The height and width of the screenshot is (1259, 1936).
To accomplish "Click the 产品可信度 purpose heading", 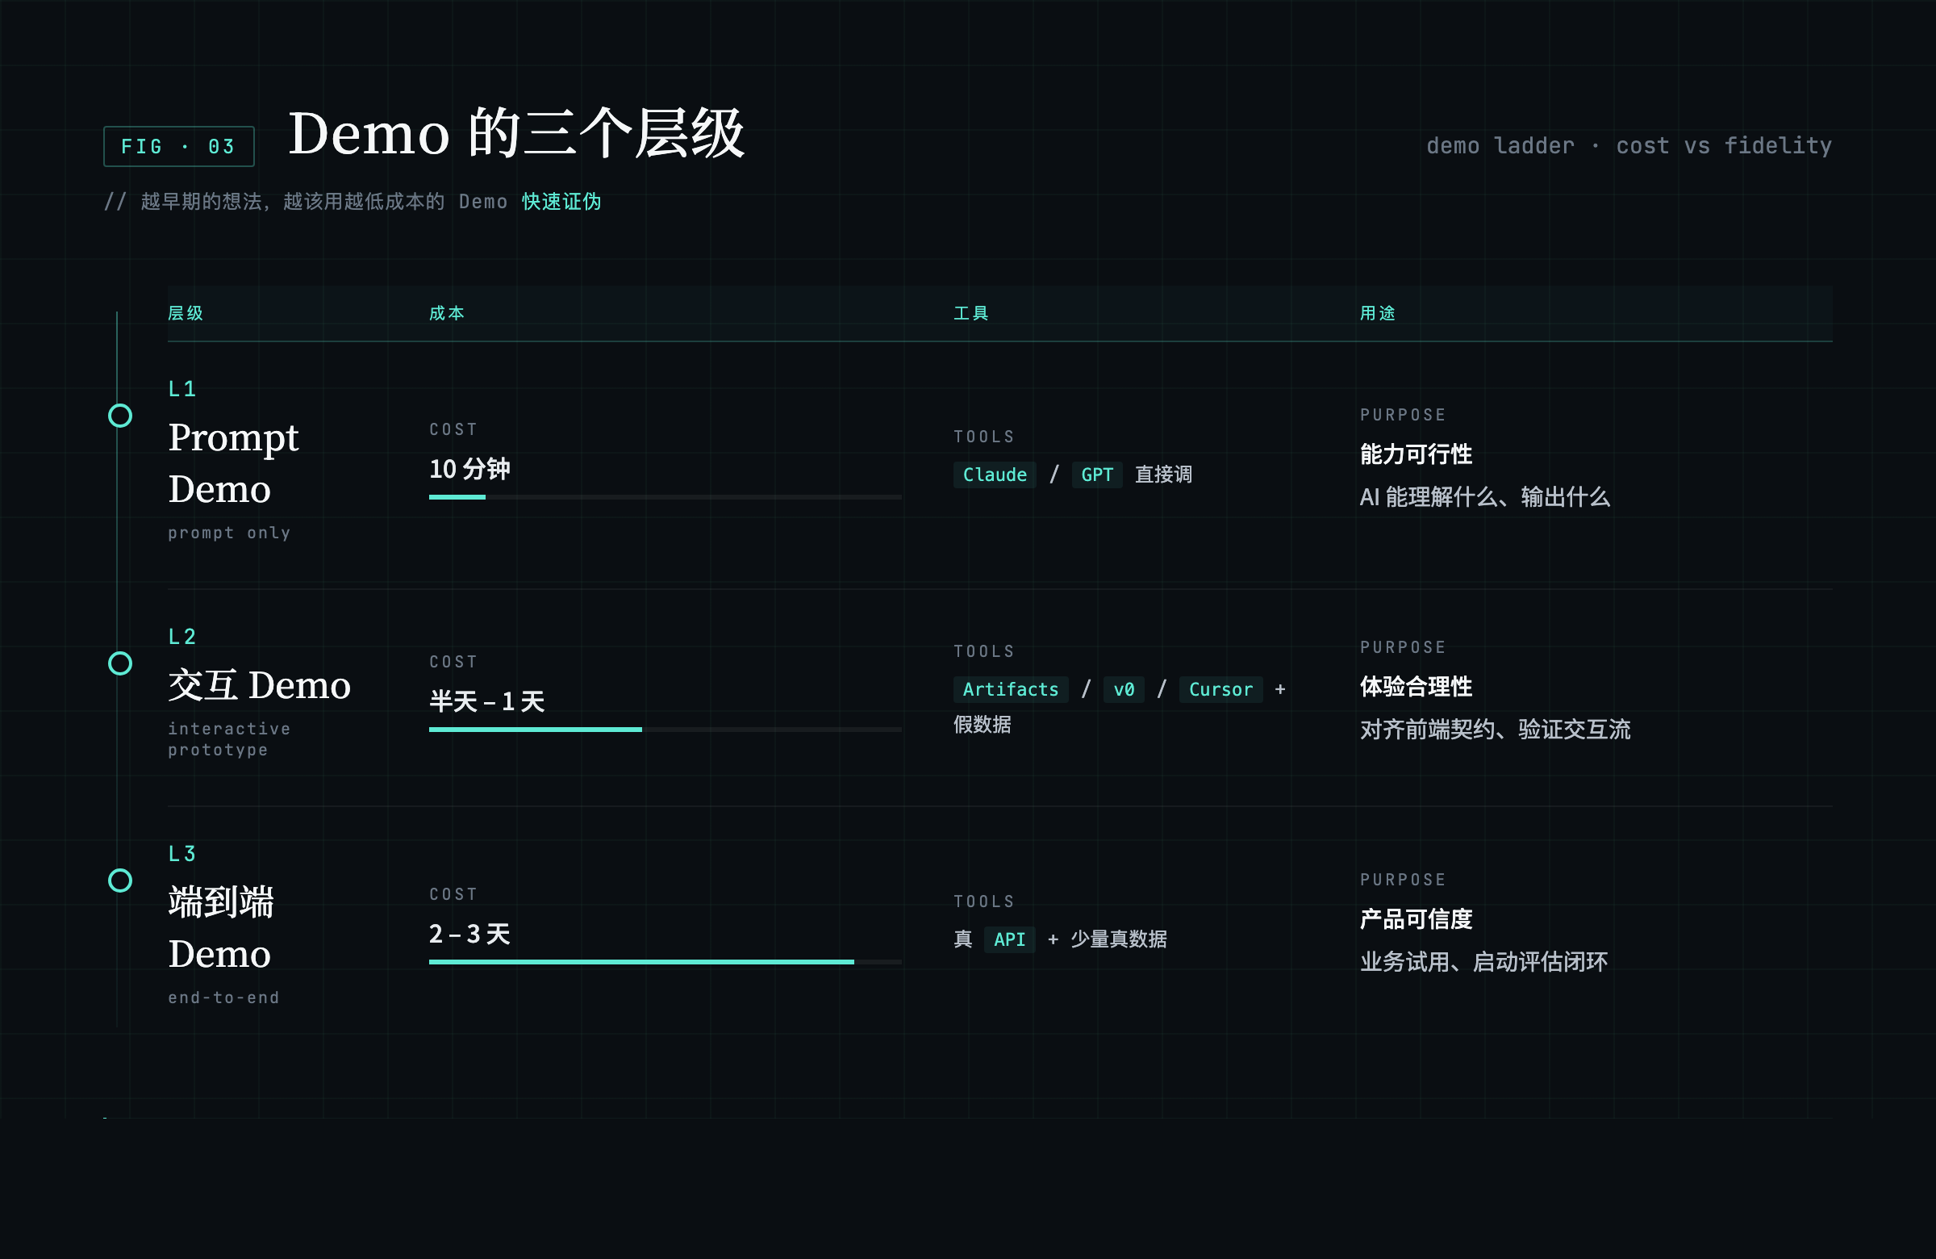I will 1416,918.
